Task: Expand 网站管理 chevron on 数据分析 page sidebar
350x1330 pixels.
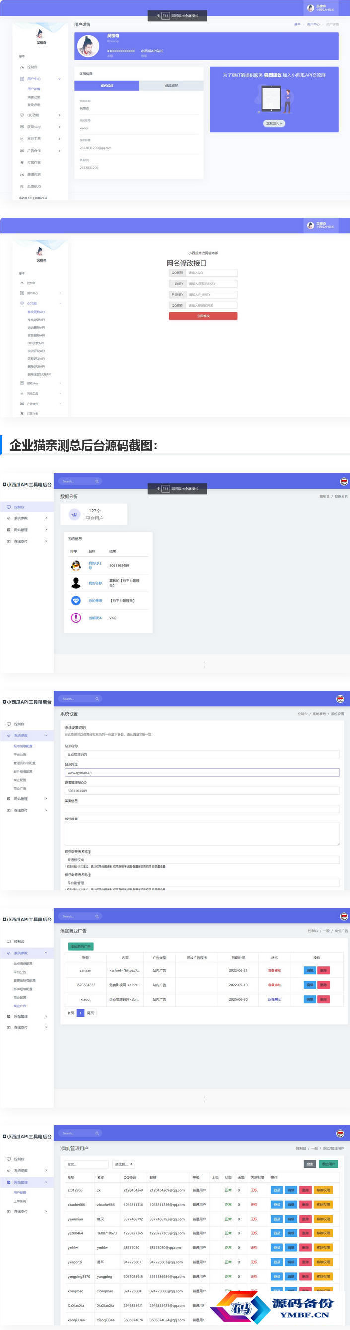Action: [x=46, y=530]
